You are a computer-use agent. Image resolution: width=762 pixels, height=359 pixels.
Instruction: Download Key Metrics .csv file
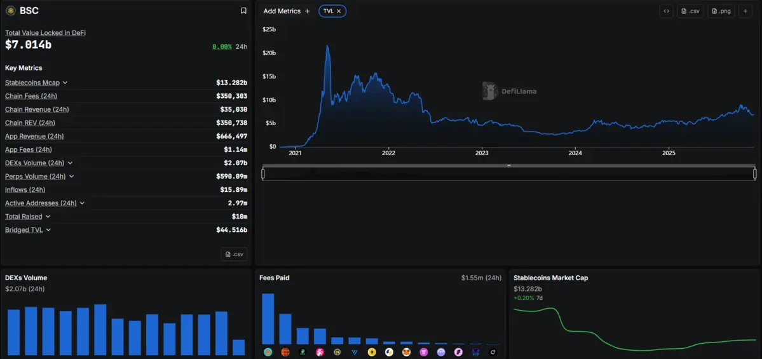pos(234,254)
